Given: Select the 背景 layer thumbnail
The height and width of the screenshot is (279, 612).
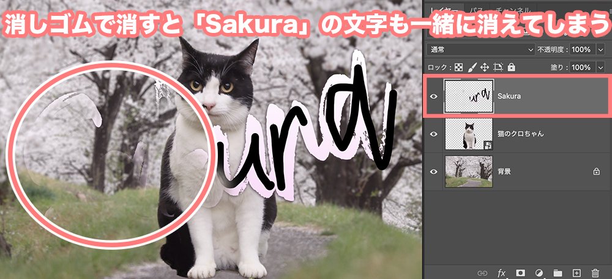Looking at the screenshot, I should (x=469, y=171).
